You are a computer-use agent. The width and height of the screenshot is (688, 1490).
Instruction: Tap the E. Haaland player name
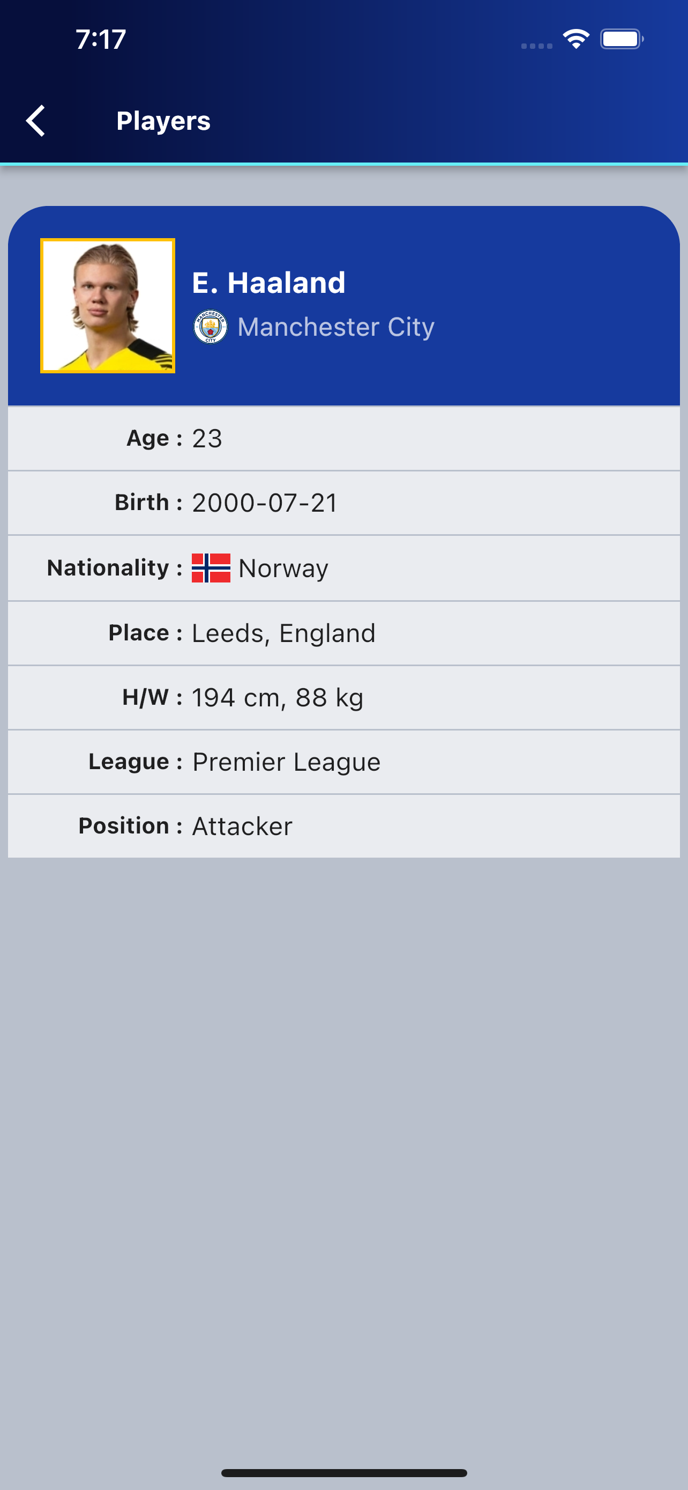(268, 283)
